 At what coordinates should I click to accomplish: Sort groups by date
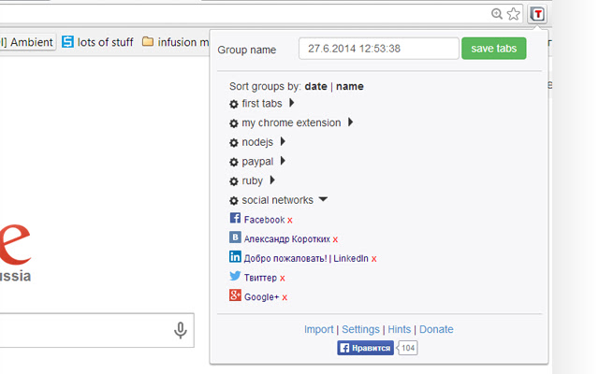click(x=315, y=86)
